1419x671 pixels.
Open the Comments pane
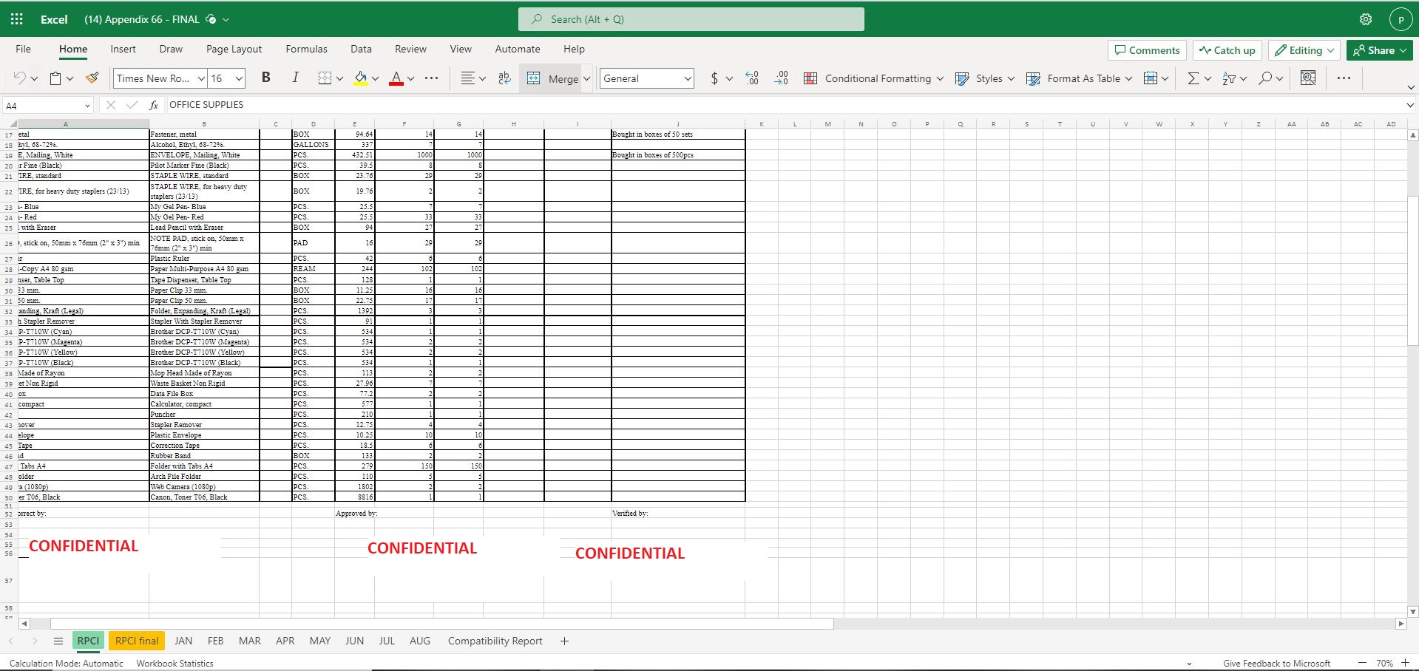[1147, 50]
